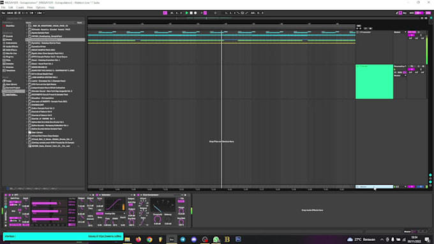Image resolution: width=434 pixels, height=244 pixels.
Task: Arm the round Record button in transport
Action: 195,13
